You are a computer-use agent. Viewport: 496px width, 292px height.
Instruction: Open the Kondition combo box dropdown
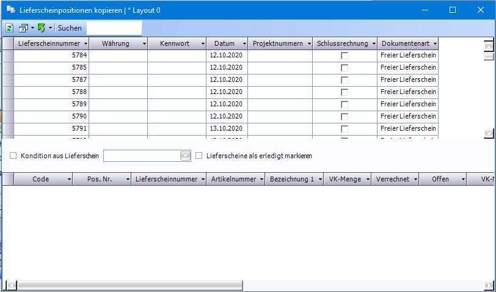coord(186,156)
